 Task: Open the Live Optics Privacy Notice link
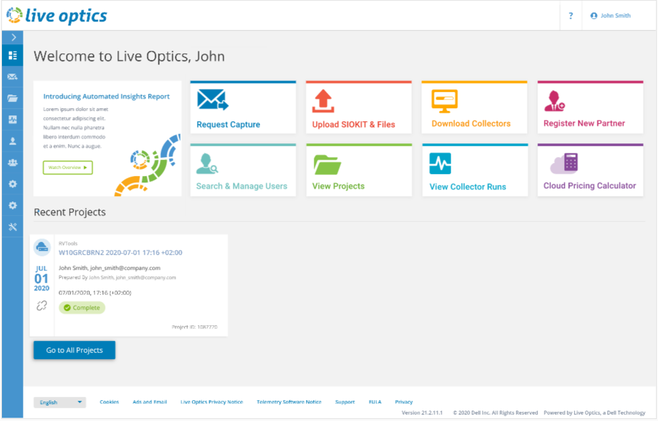(211, 401)
